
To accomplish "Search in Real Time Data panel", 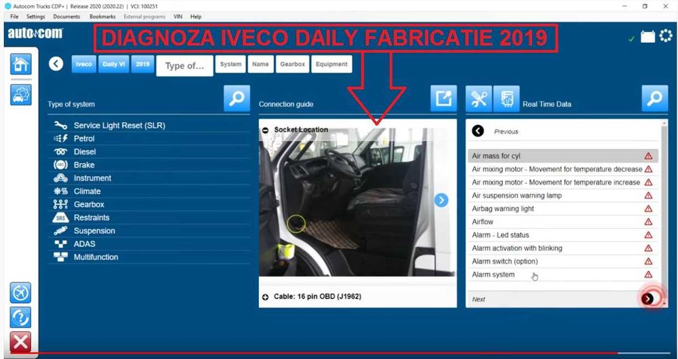I will point(655,98).
